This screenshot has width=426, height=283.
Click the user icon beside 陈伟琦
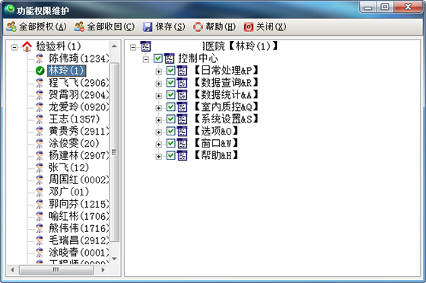tap(40, 59)
